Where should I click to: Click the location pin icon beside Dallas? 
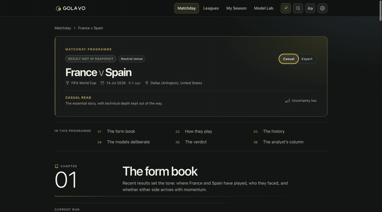click(x=147, y=83)
